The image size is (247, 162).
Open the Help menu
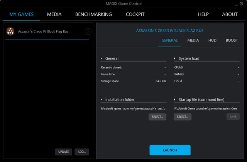point(203,14)
